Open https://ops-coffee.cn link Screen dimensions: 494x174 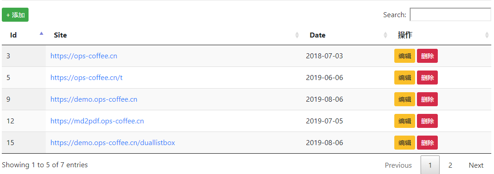pos(84,56)
